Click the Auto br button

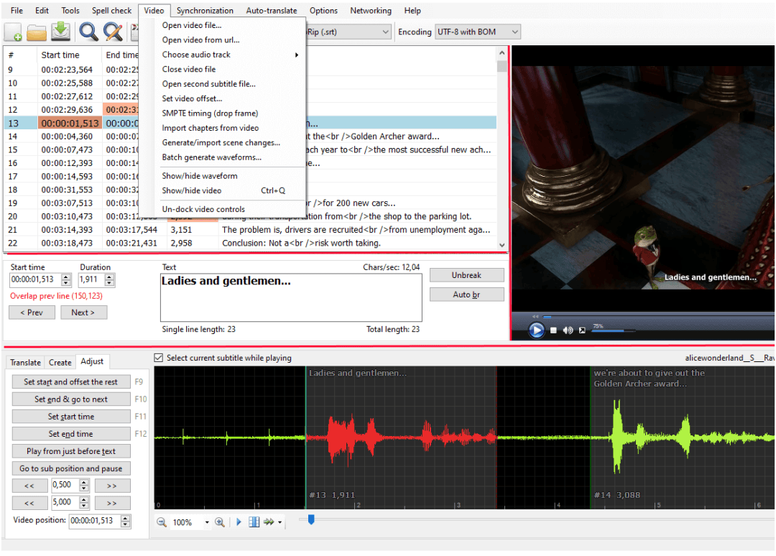point(466,295)
